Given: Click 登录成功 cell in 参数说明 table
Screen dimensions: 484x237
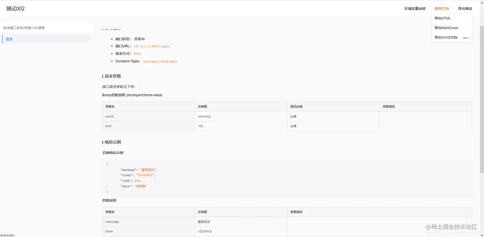Looking at the screenshot, I should pos(241,222).
